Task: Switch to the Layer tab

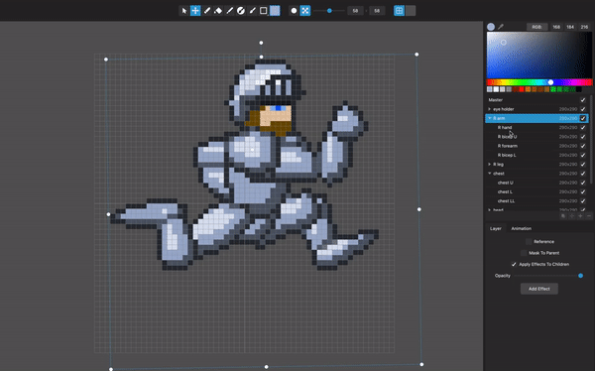Action: [x=496, y=228]
